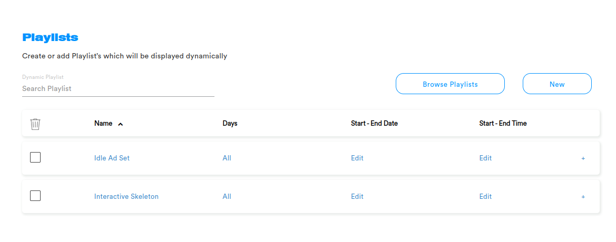Check the Interactive Skeleton checkbox
This screenshot has height=242, width=616.
35,196
